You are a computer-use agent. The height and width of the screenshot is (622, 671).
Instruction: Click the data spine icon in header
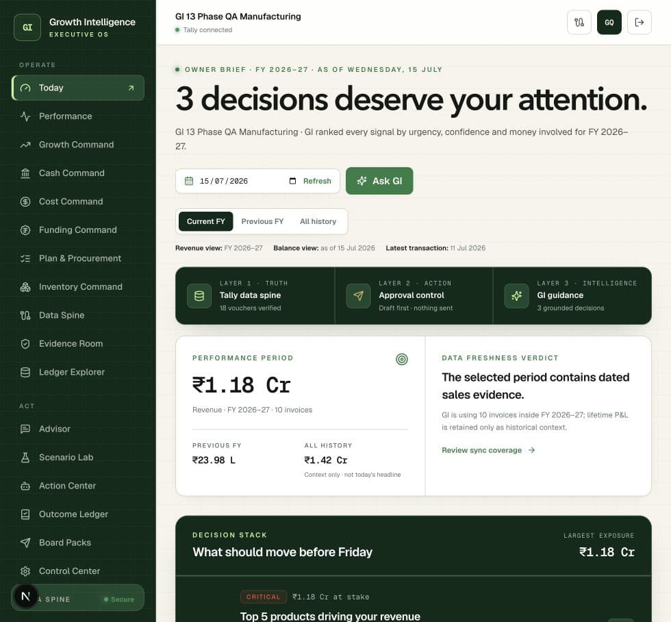579,22
